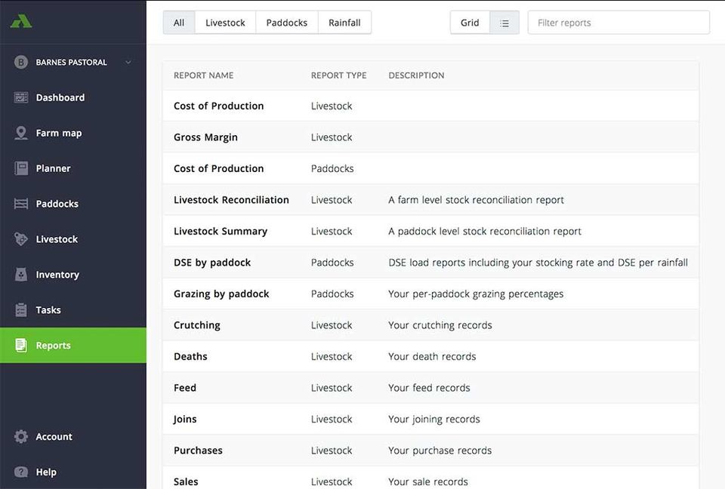Screen dimensions: 725x489
Task: Click the Description column header
Action: (416, 75)
